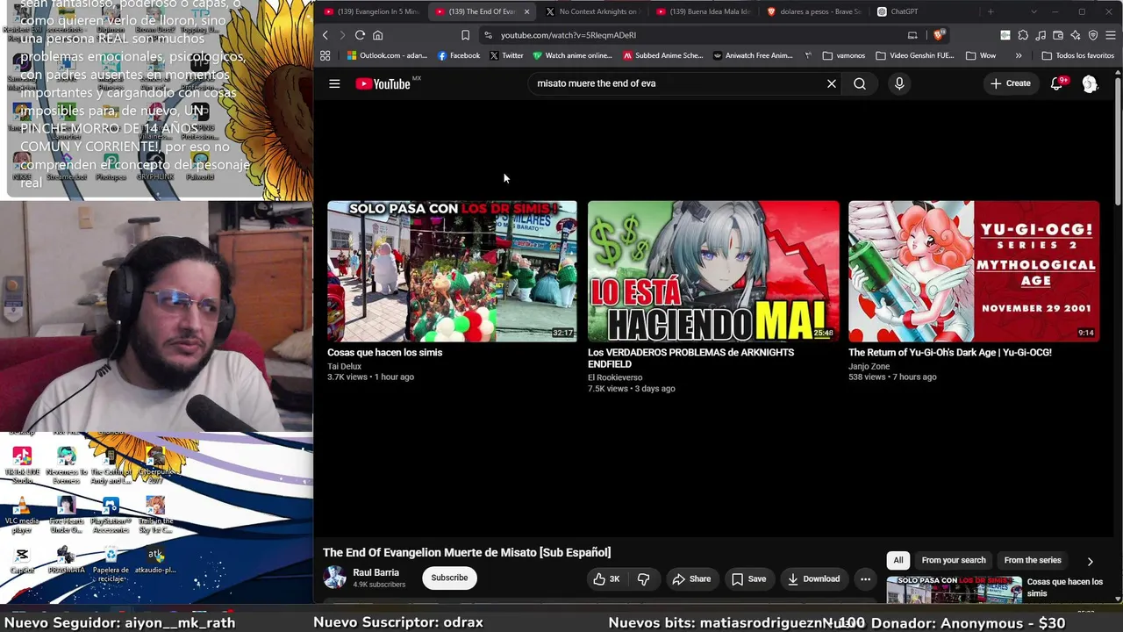Viewport: 1123px width, 632px height.
Task: Open PlayStation Accessories desktop shortcut
Action: tap(111, 515)
